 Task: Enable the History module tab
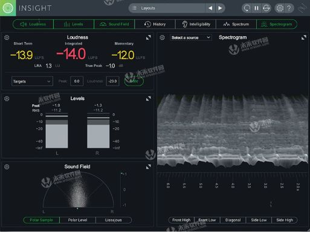pyautogui.click(x=155, y=24)
